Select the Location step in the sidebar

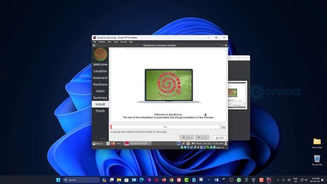pos(100,71)
